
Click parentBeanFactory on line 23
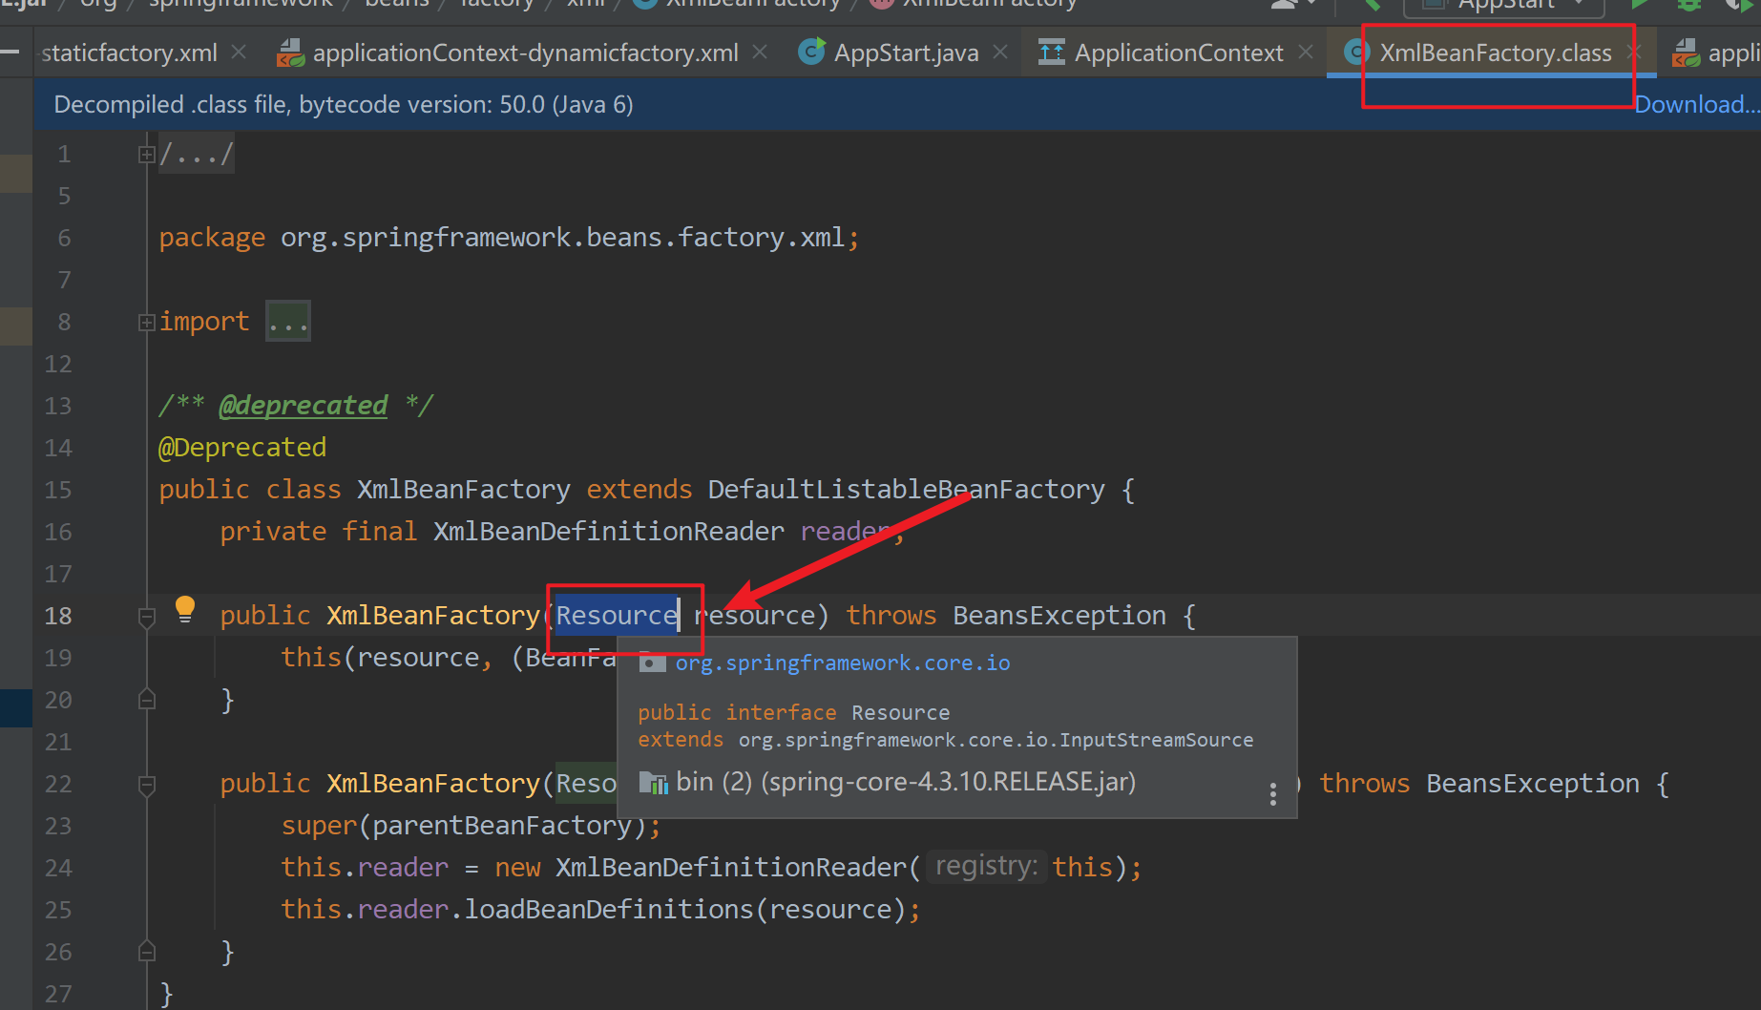501,826
